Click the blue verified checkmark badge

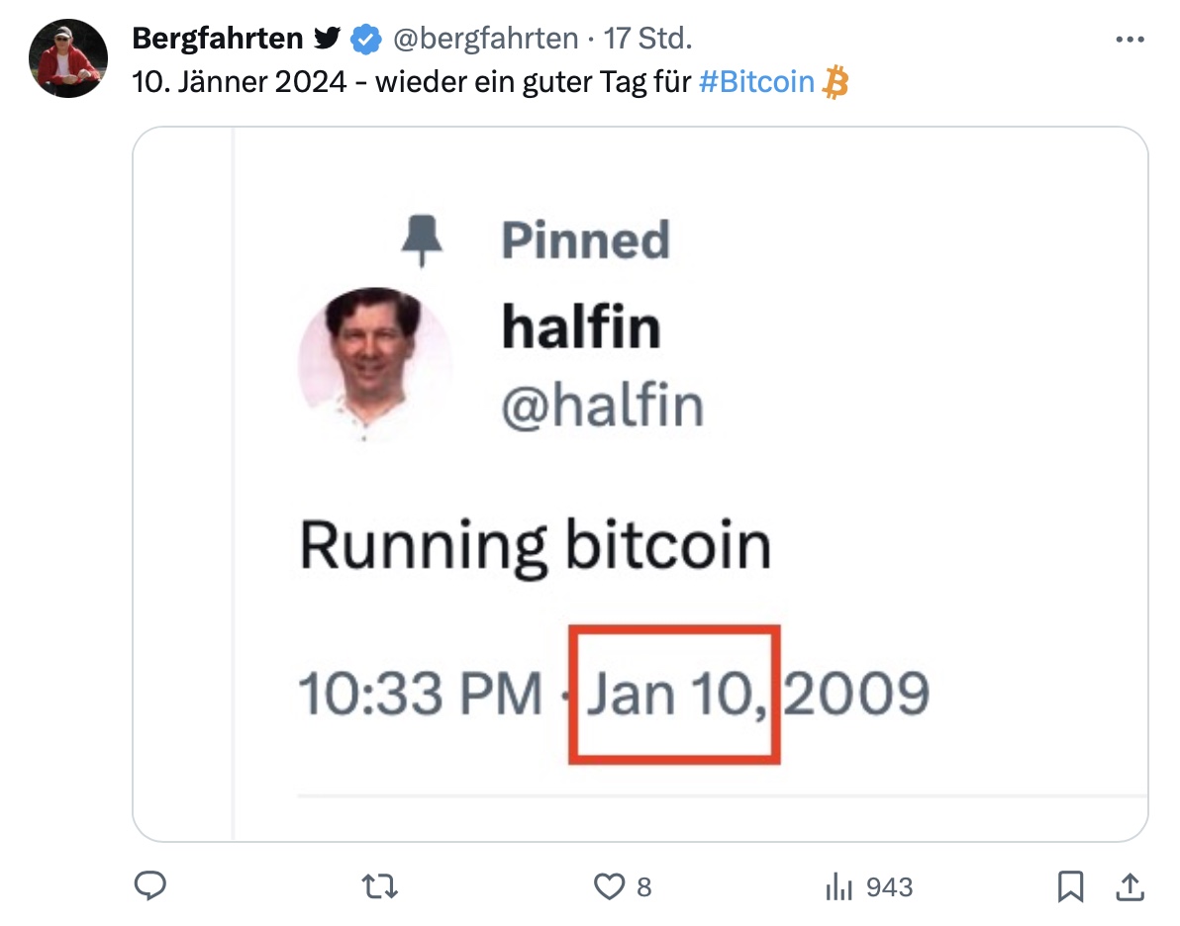pyautogui.click(x=366, y=40)
